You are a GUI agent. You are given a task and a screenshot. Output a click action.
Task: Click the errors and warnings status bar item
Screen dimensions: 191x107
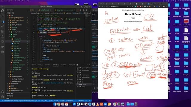pyautogui.click(x=54, y=101)
